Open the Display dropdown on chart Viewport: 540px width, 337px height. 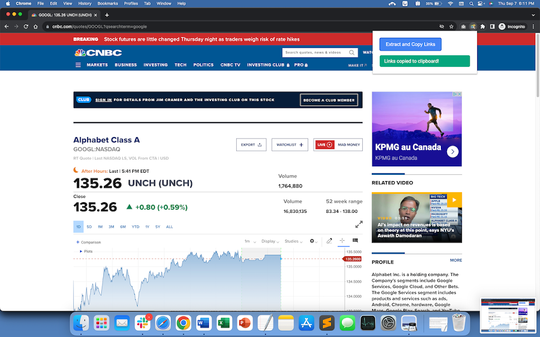pos(270,241)
